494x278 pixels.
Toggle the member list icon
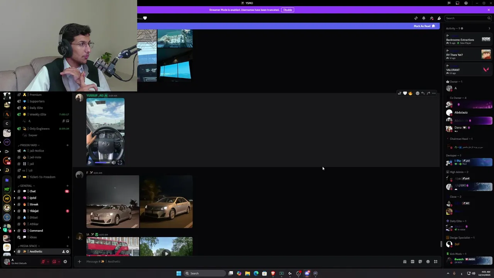(439, 18)
